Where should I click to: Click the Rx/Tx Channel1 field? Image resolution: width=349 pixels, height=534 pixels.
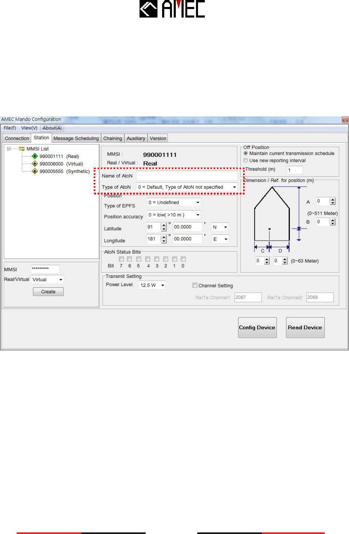point(248,297)
